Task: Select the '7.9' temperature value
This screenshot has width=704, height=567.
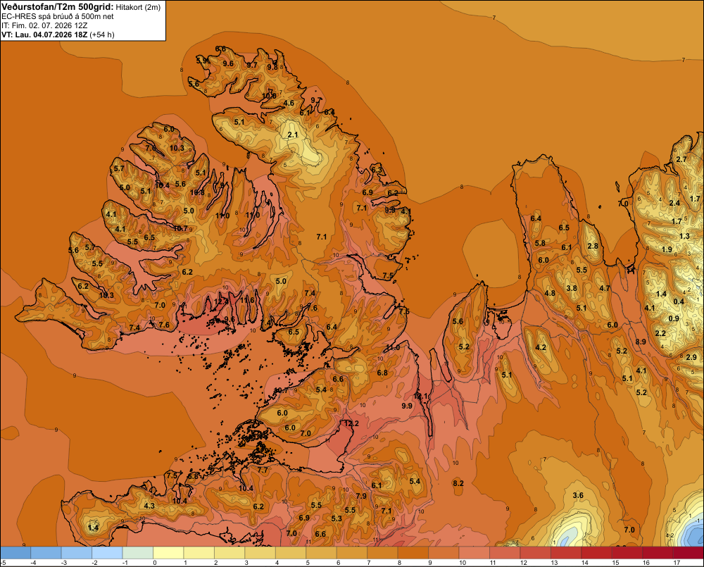Action: (x=361, y=496)
